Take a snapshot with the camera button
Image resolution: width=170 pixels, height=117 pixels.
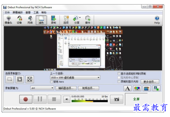point(117,99)
